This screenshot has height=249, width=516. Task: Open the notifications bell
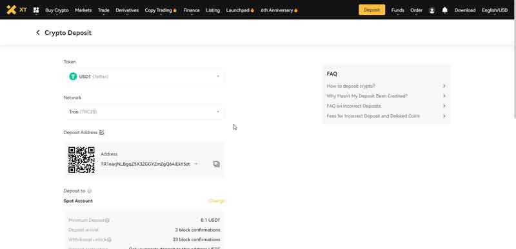444,10
